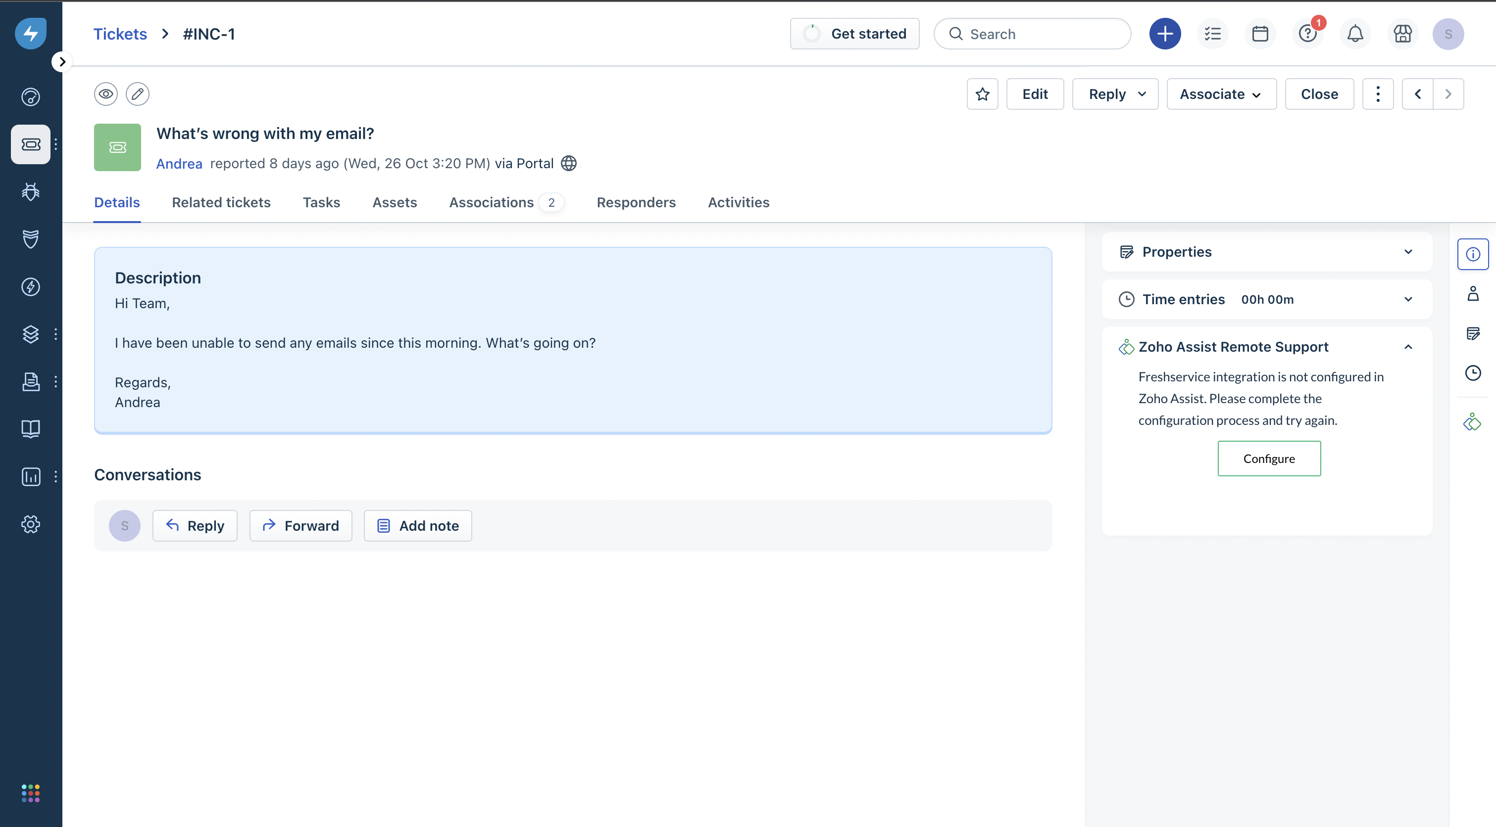Click the blue plus new item button
1496x827 pixels.
tap(1164, 34)
